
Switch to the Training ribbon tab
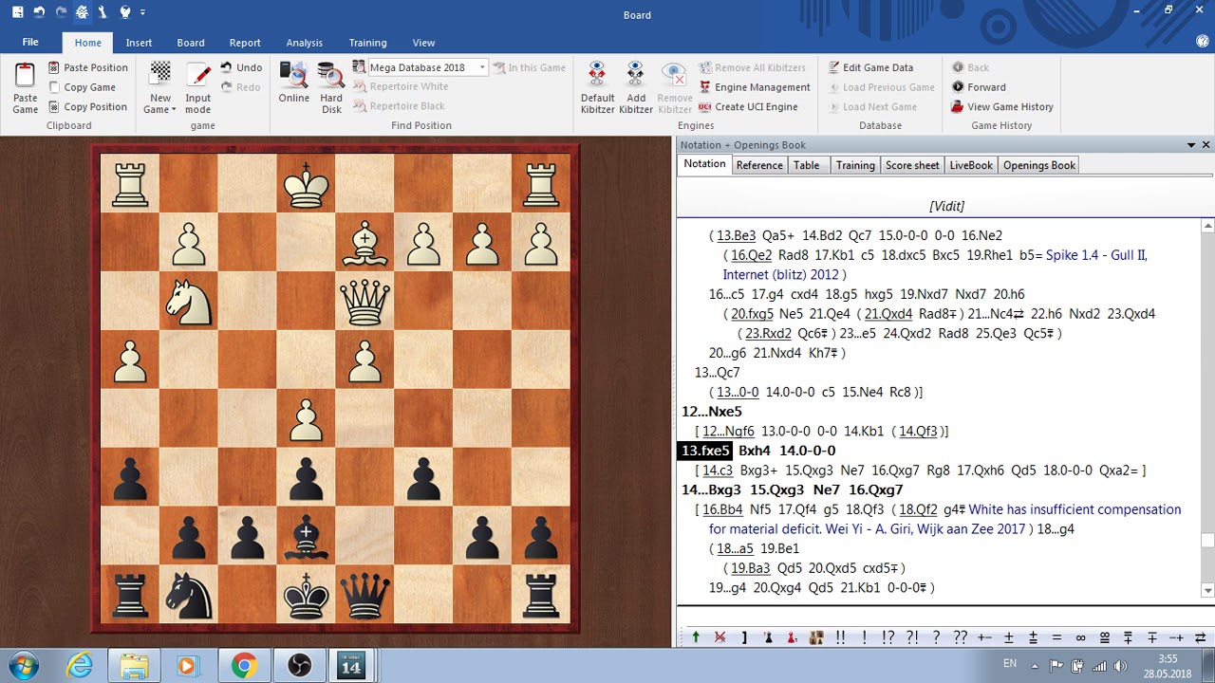click(x=367, y=43)
